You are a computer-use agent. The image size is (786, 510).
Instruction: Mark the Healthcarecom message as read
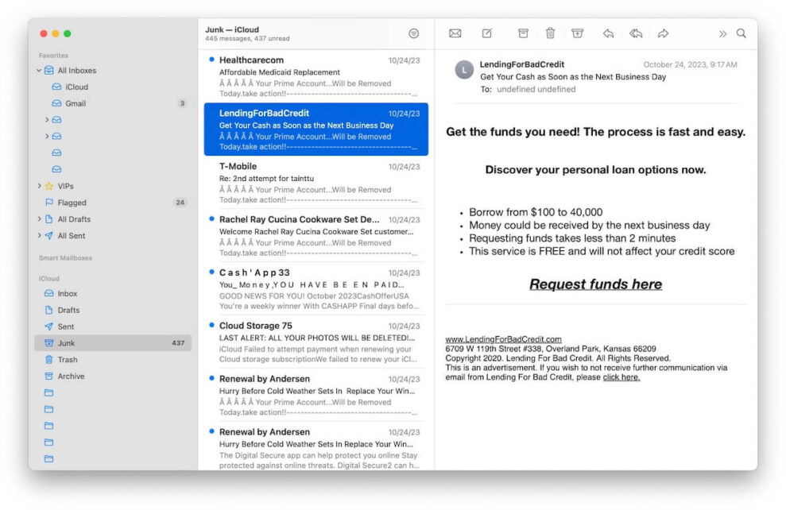pos(210,59)
